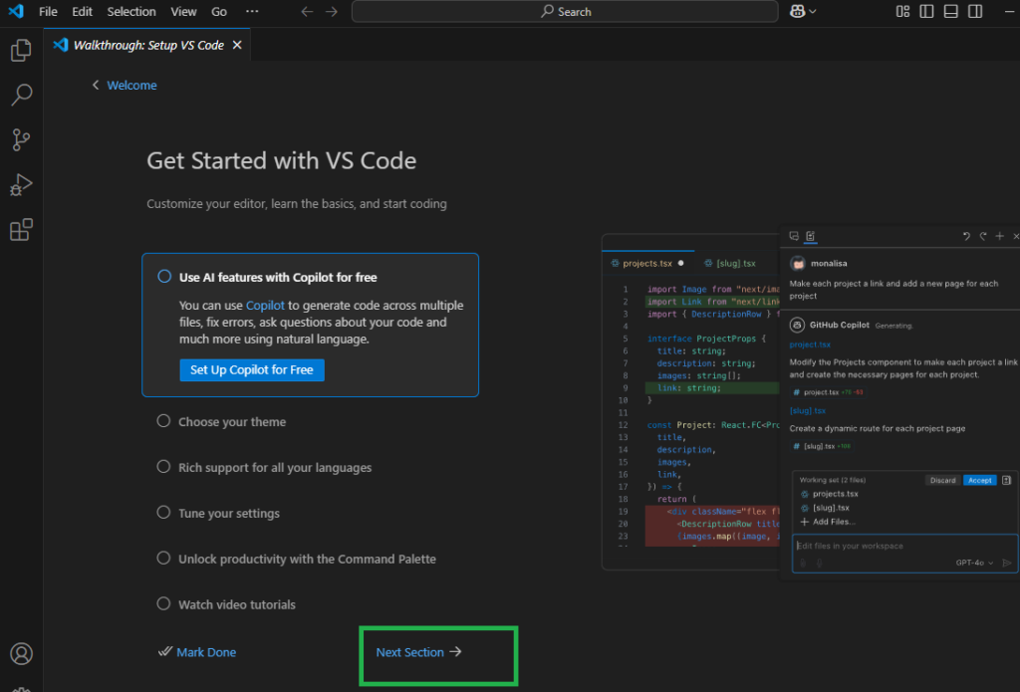Expand Watch video tutorials step

point(237,604)
